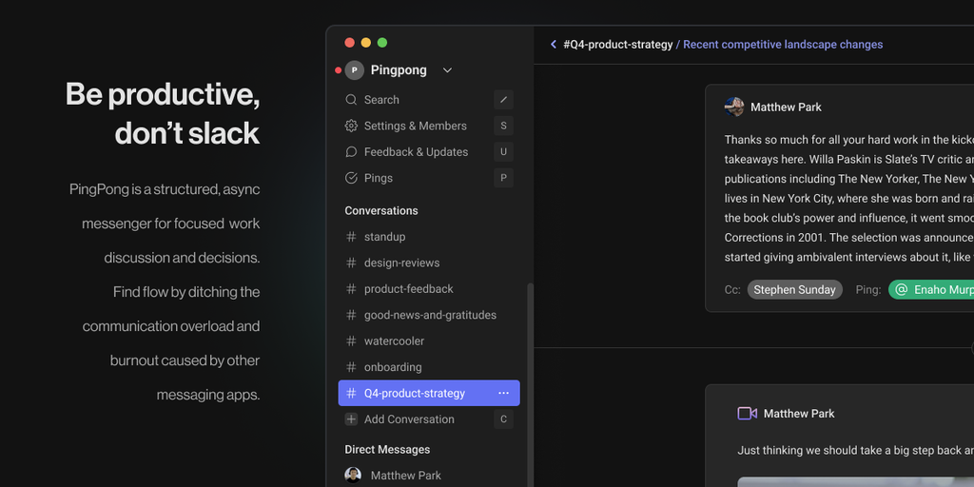Open the watercooler channel
This screenshot has width=974, height=487.
[x=394, y=341]
